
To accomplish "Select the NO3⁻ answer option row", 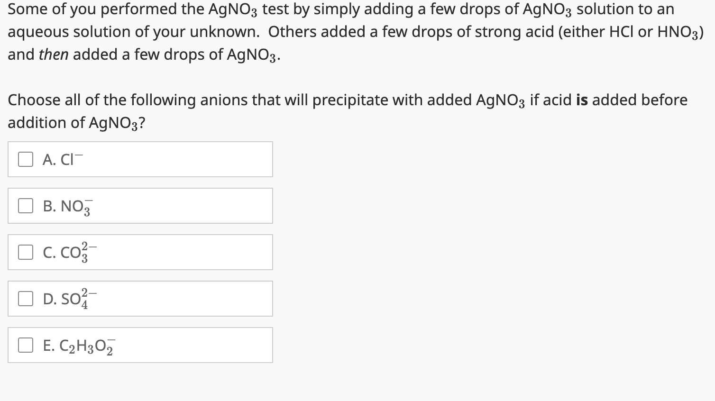I will pos(140,205).
